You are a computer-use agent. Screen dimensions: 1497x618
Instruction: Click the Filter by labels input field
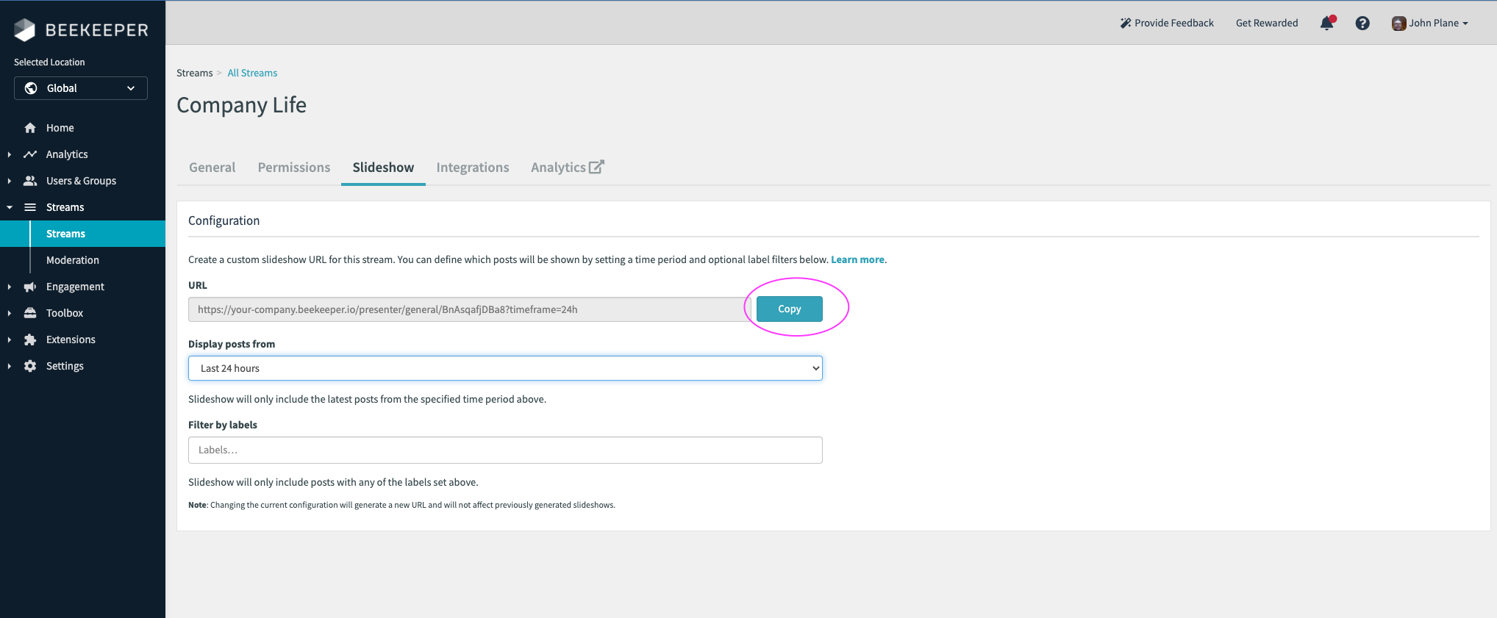tap(505, 450)
